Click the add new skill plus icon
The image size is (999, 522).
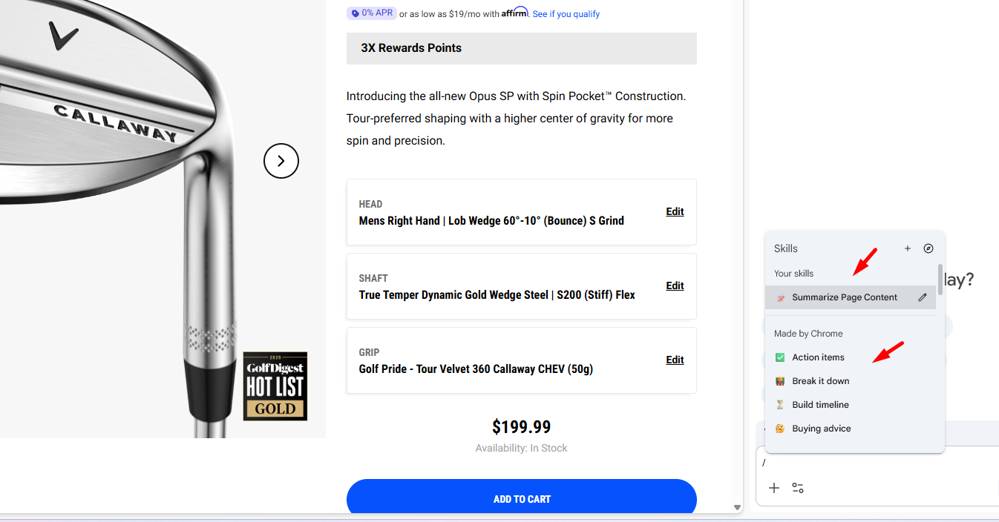pyautogui.click(x=907, y=249)
